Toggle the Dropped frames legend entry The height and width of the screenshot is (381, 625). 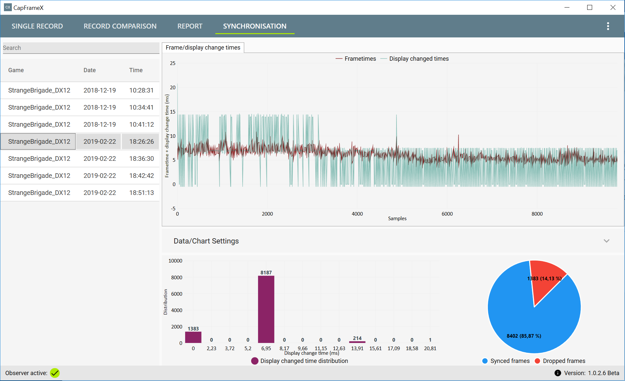pyautogui.click(x=560, y=361)
